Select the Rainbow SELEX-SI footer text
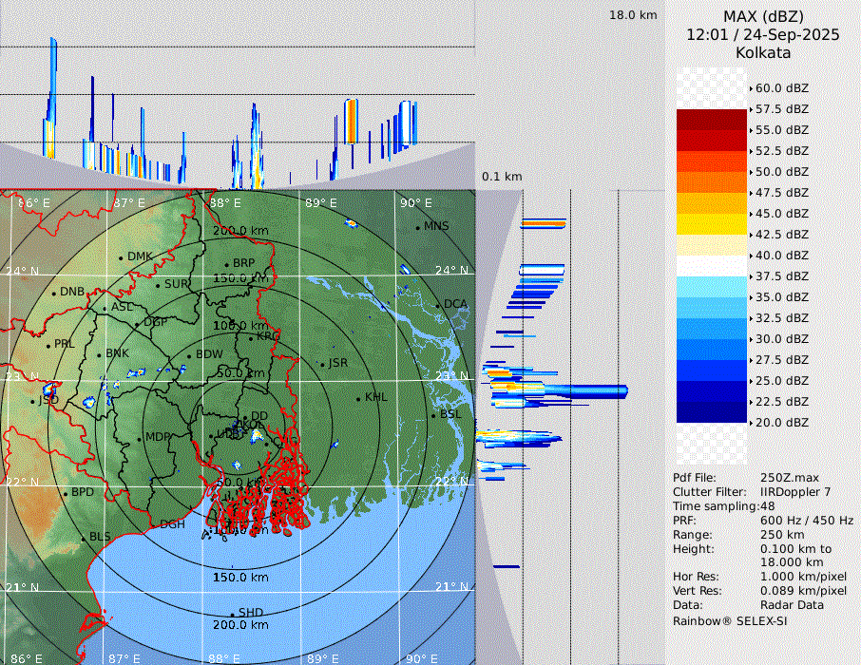The height and width of the screenshot is (665, 861). tap(730, 620)
